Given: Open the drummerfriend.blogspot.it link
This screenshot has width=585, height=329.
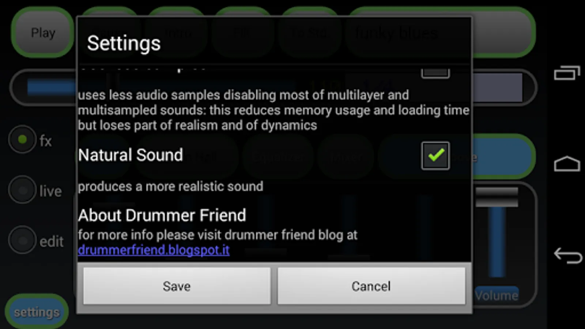Looking at the screenshot, I should [x=154, y=250].
